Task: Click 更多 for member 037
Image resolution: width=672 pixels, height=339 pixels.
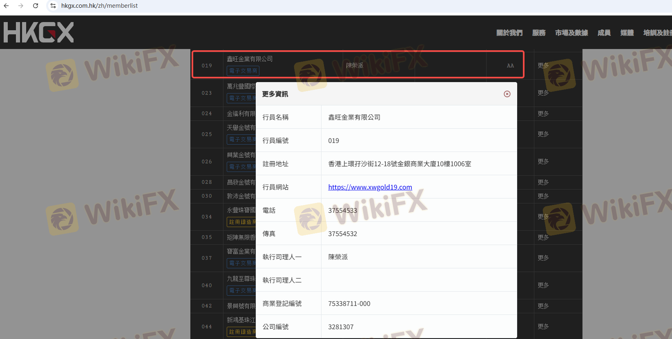Action: [543, 258]
